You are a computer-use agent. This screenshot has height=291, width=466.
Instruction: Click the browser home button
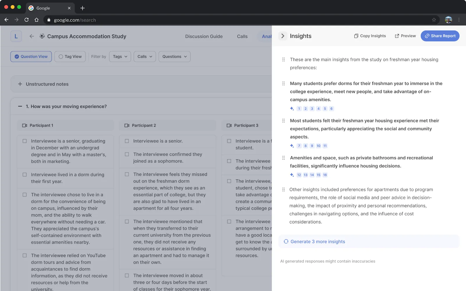coord(36,20)
